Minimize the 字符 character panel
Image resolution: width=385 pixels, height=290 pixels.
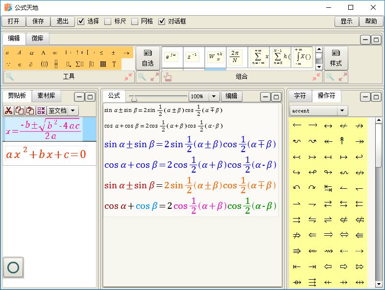365,97
